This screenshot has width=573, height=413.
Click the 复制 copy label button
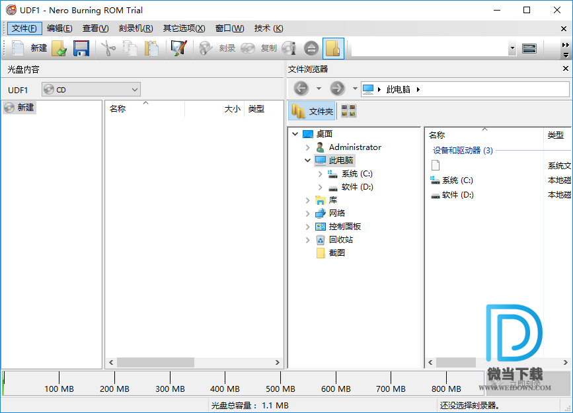point(268,48)
